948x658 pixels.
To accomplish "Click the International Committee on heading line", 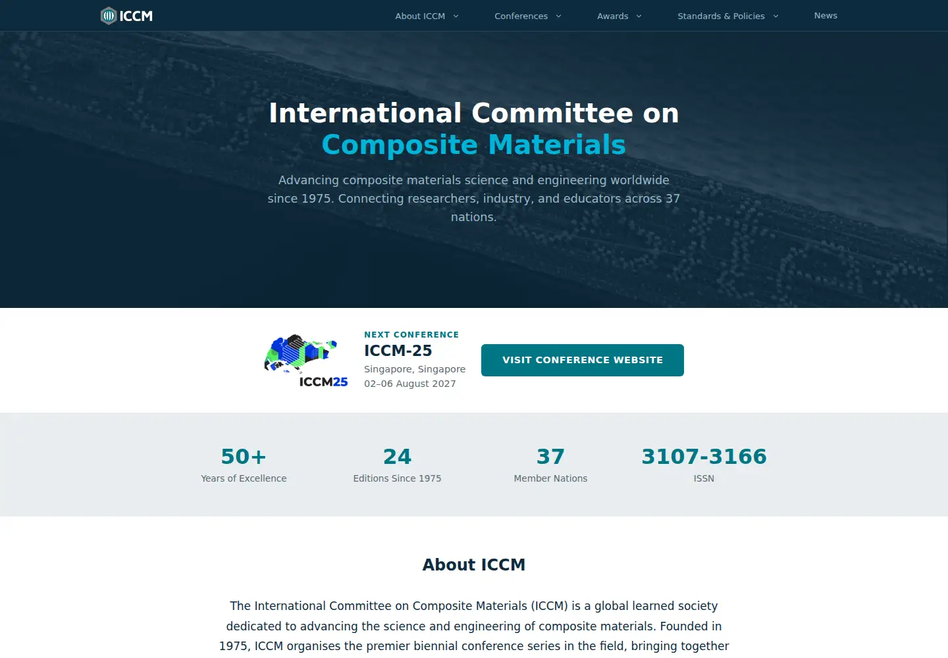I will pos(474,113).
